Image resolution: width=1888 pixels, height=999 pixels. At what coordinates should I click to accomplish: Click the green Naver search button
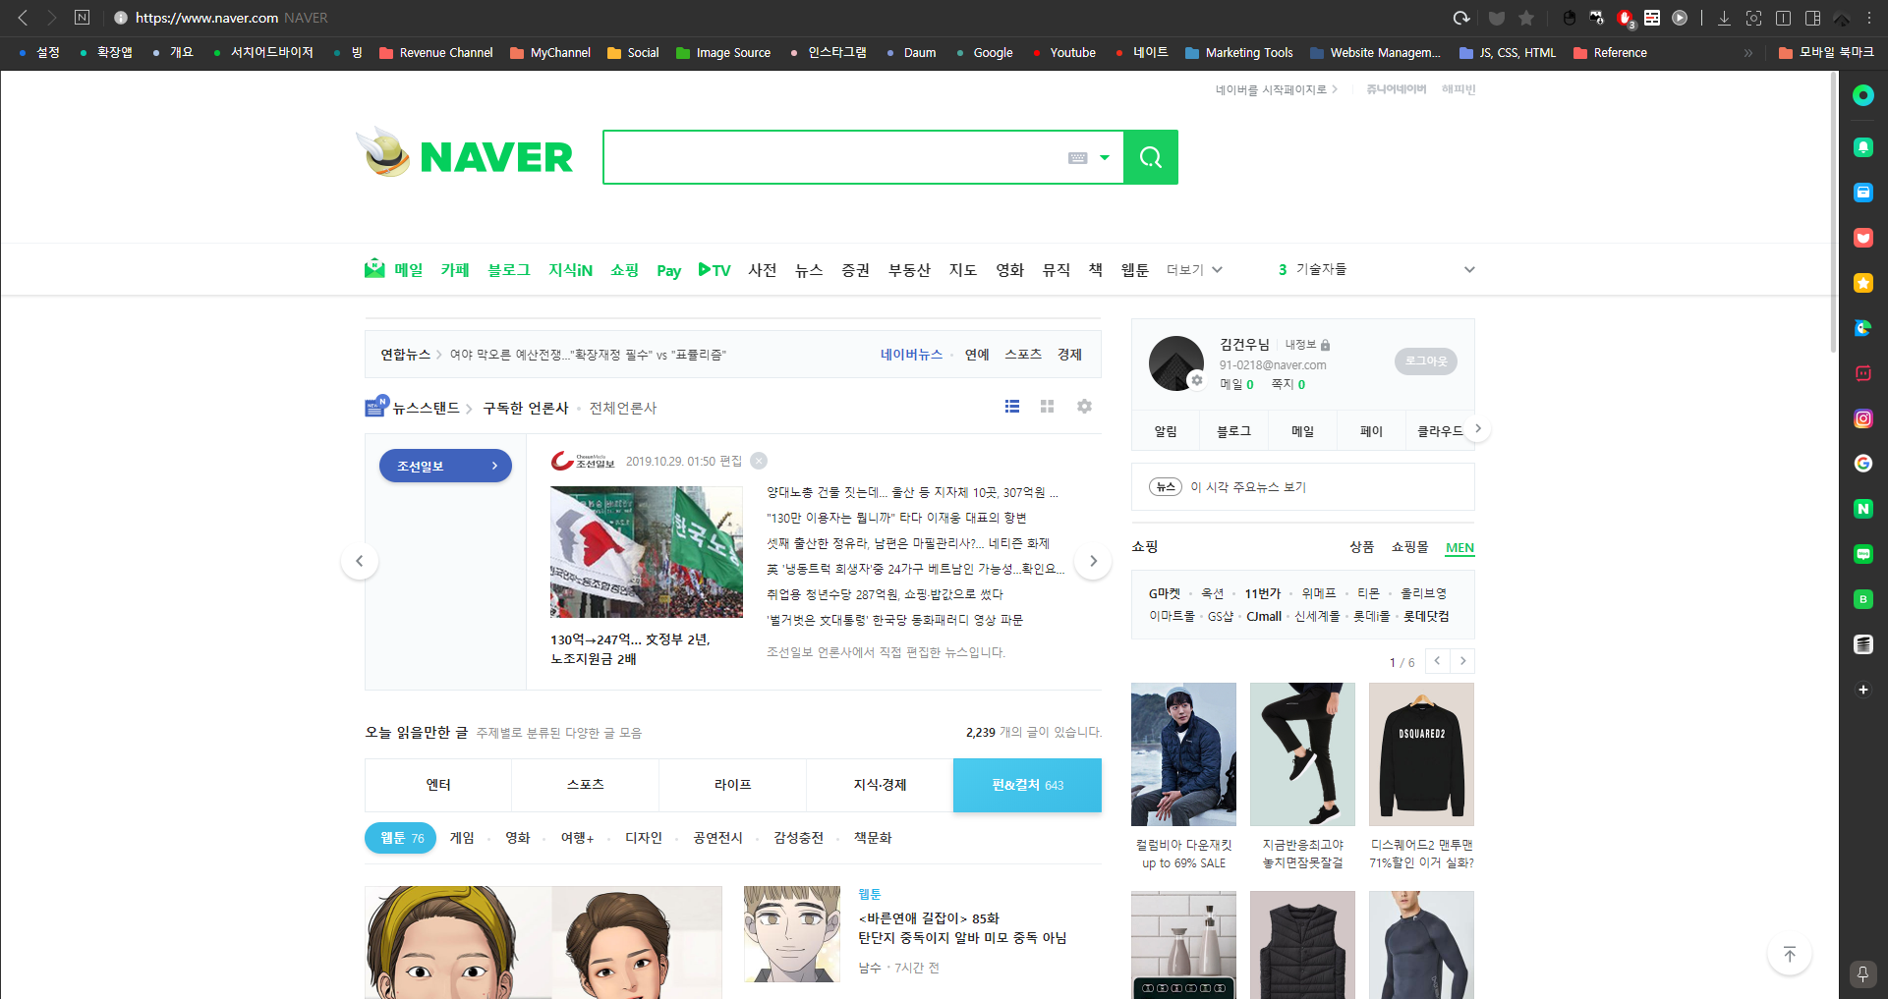click(x=1151, y=157)
